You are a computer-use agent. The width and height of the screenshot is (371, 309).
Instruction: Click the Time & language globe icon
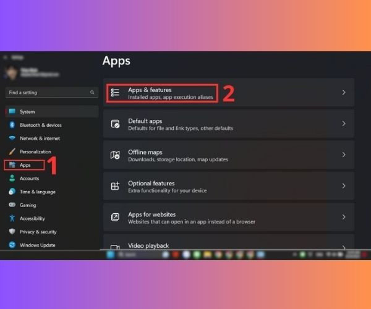click(12, 192)
